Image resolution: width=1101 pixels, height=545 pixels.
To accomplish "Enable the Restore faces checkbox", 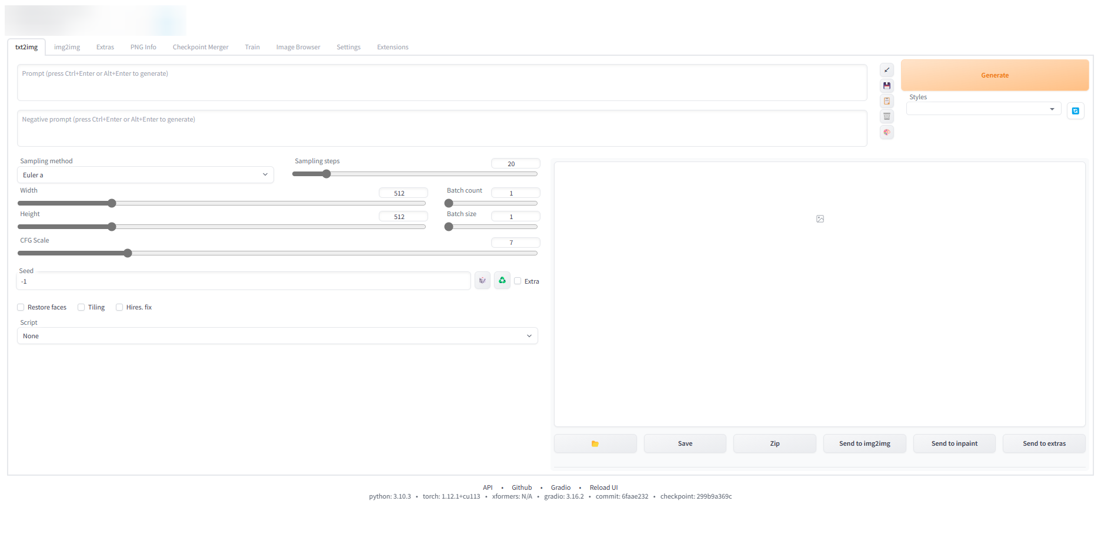I will [x=21, y=307].
